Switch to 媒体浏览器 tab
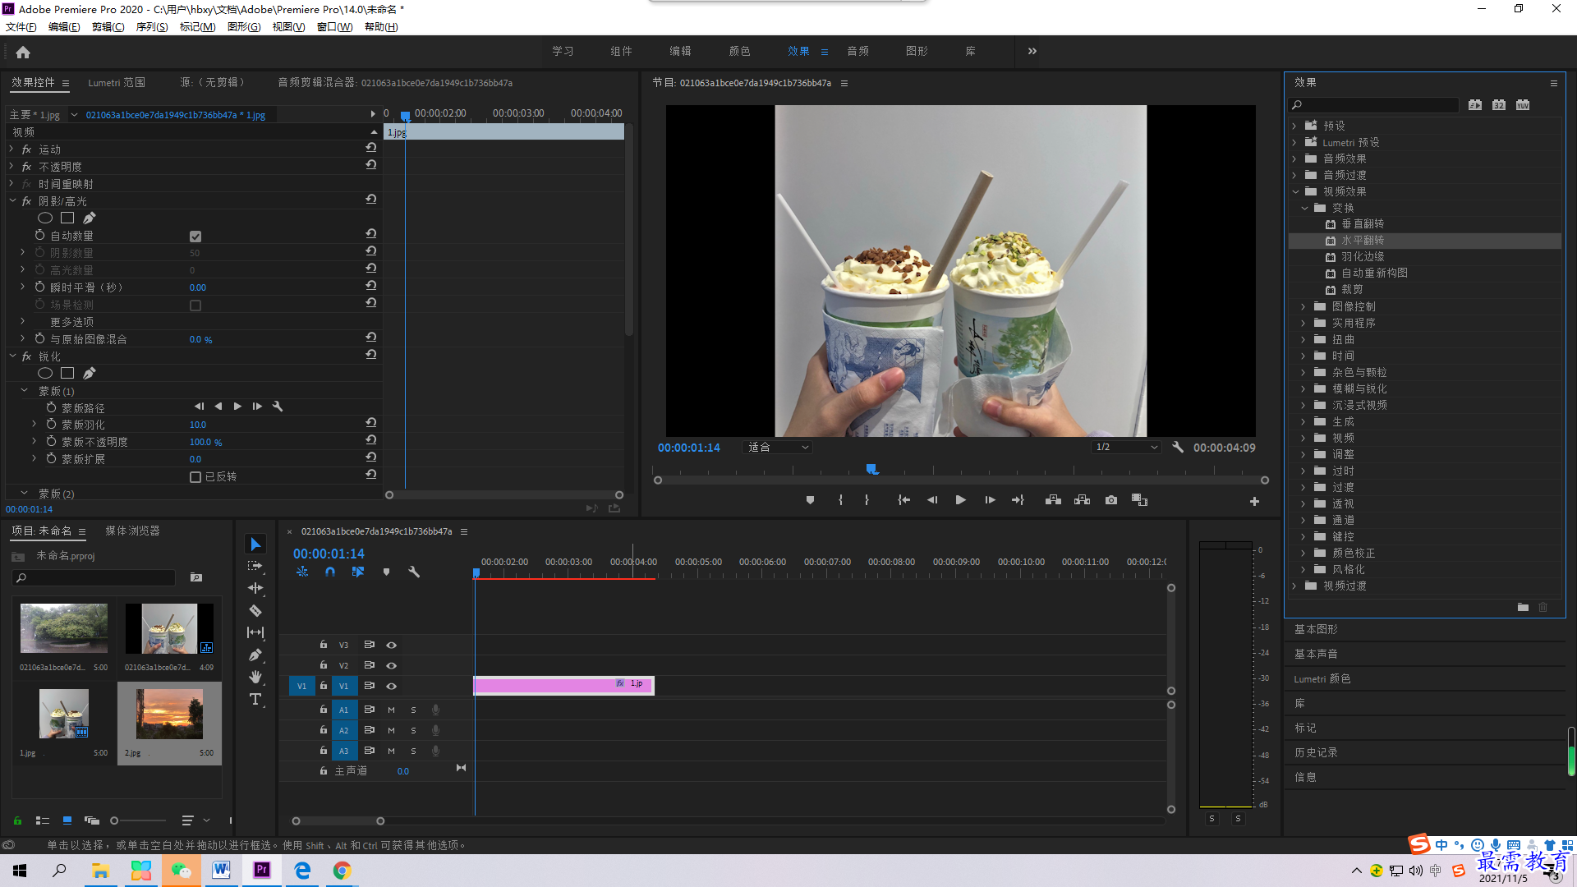This screenshot has height=887, width=1577. coord(132,531)
